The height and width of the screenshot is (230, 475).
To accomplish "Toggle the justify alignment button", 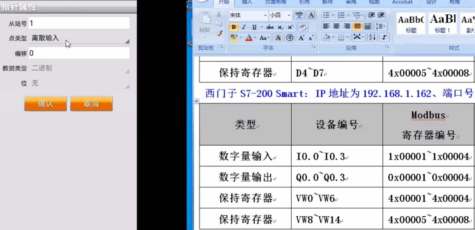I will click(x=357, y=26).
